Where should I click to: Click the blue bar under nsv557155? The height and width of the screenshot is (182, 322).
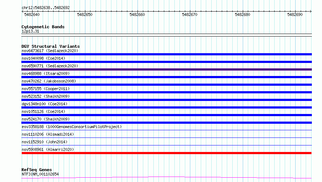pyautogui.click(x=166, y=92)
